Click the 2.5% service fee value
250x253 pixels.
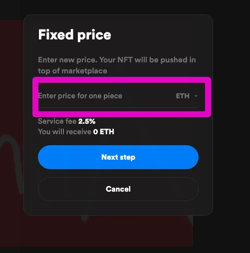(87, 121)
